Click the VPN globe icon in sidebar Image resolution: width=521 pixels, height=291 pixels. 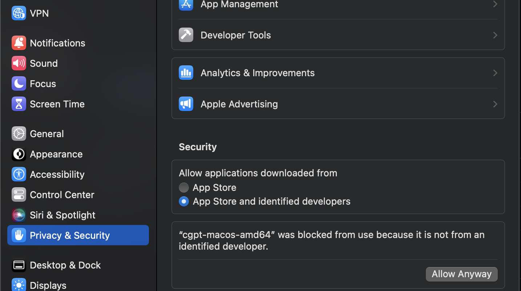[19, 13]
